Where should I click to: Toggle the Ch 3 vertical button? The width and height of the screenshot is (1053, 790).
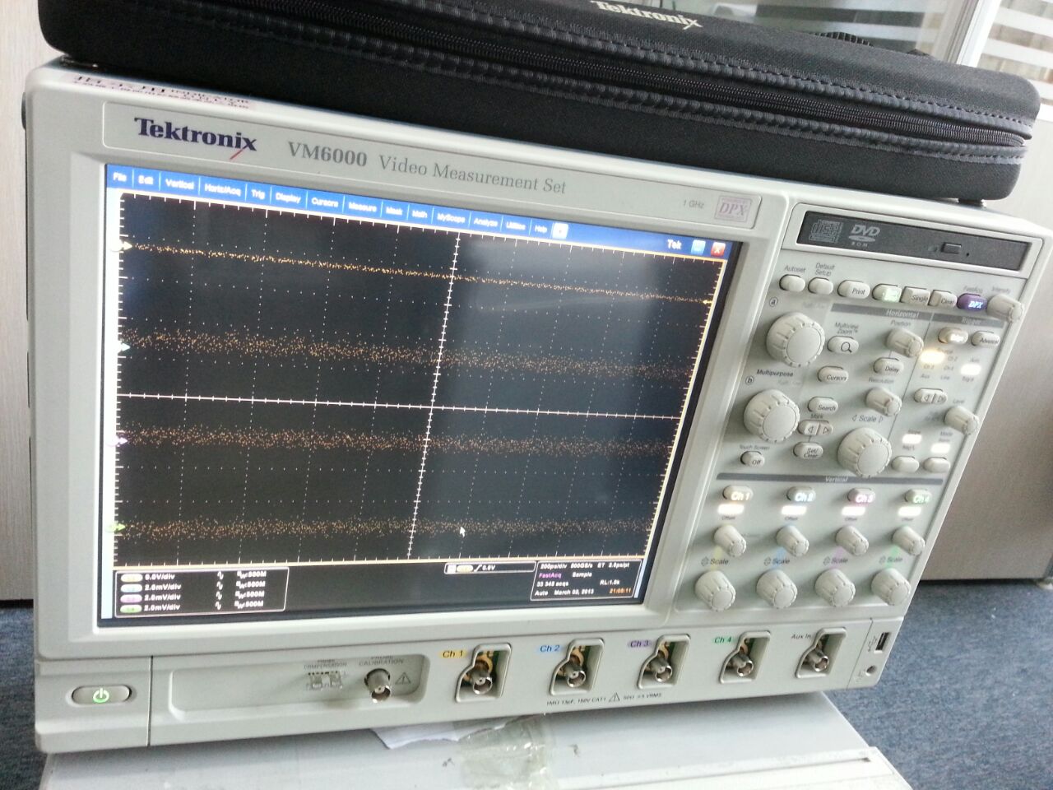tap(861, 497)
